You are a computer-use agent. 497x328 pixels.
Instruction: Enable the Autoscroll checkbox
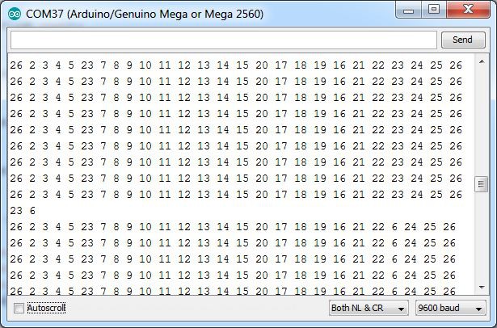pyautogui.click(x=19, y=308)
